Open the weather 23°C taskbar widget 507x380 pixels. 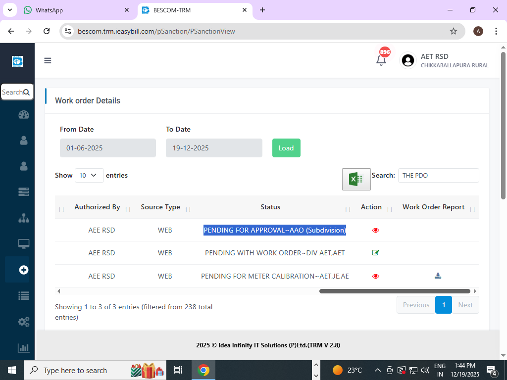point(347,370)
